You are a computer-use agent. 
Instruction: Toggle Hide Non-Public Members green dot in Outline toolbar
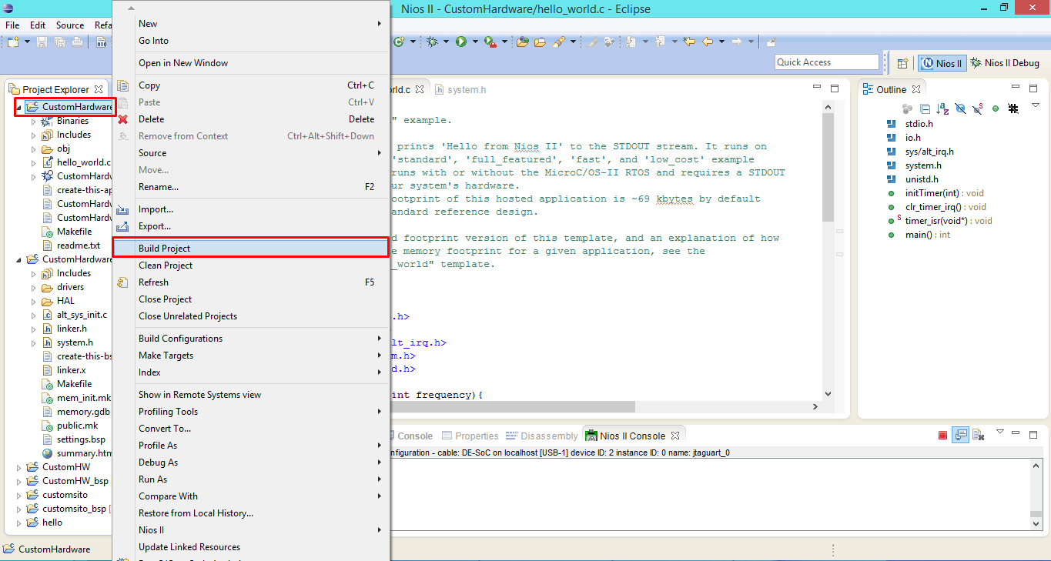[x=996, y=109]
